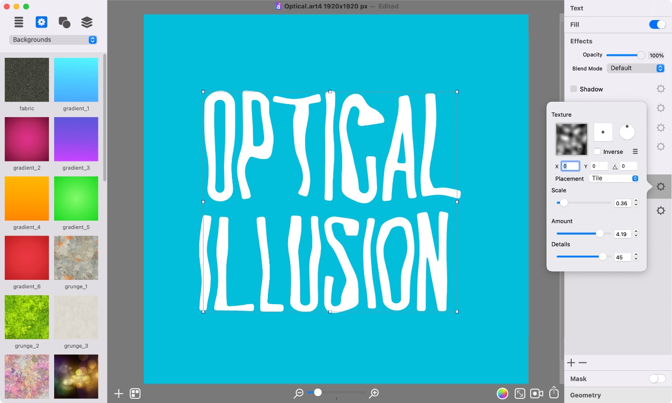Adjust the Amount slider
The width and height of the screenshot is (672, 403).
pos(584,234)
